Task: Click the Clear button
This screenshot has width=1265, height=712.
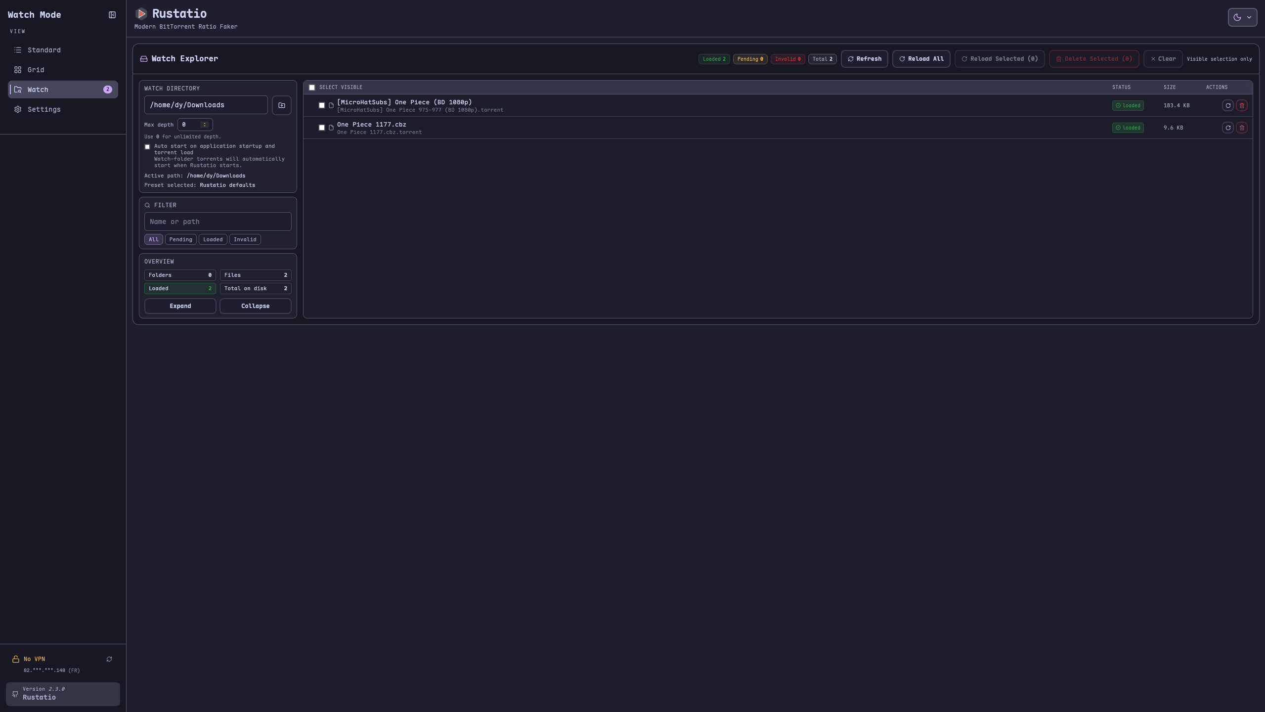Action: click(1162, 58)
